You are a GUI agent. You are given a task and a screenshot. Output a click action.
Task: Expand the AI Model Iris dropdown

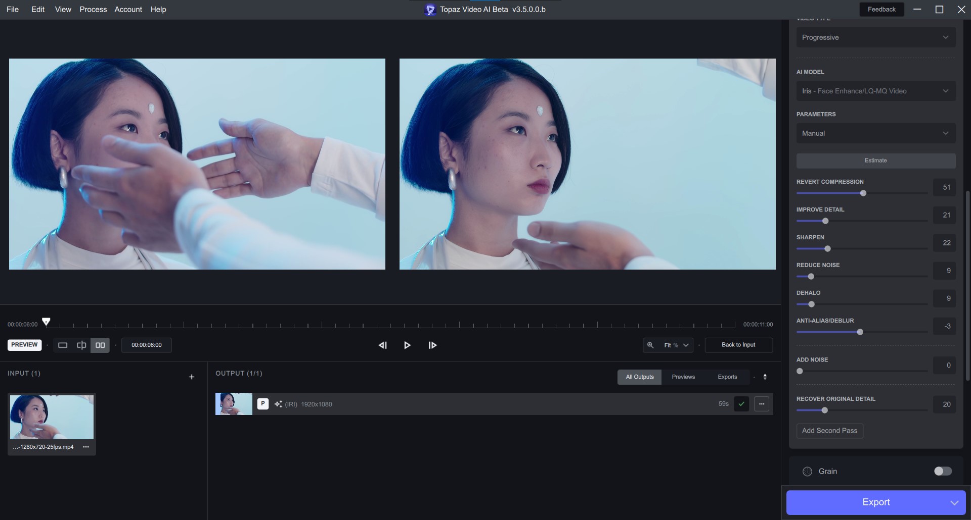pyautogui.click(x=875, y=91)
